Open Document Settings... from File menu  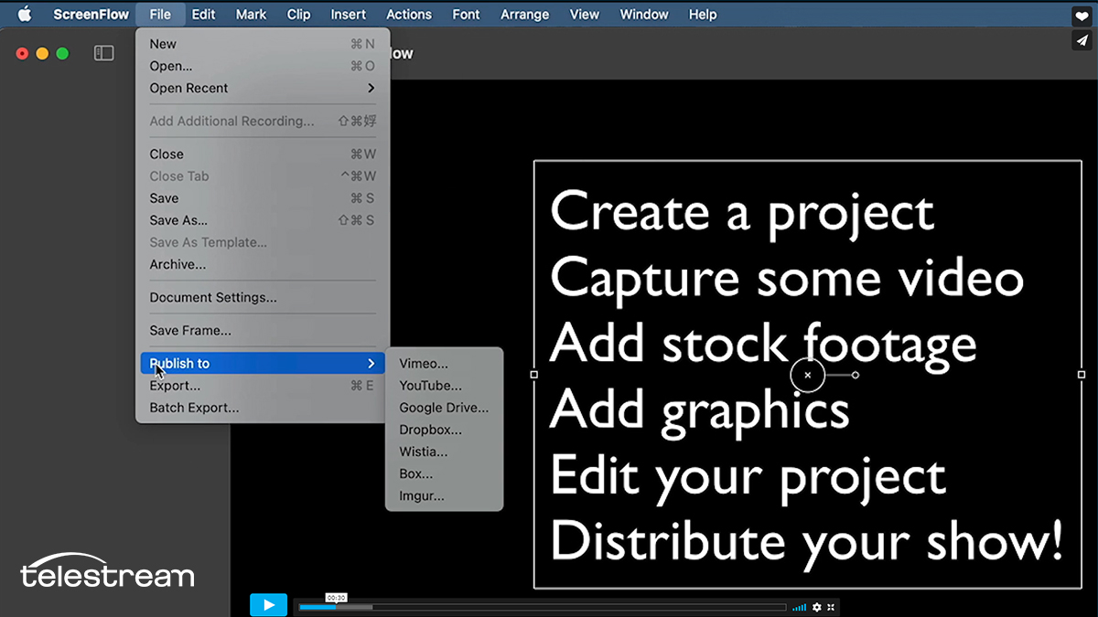pyautogui.click(x=263, y=297)
